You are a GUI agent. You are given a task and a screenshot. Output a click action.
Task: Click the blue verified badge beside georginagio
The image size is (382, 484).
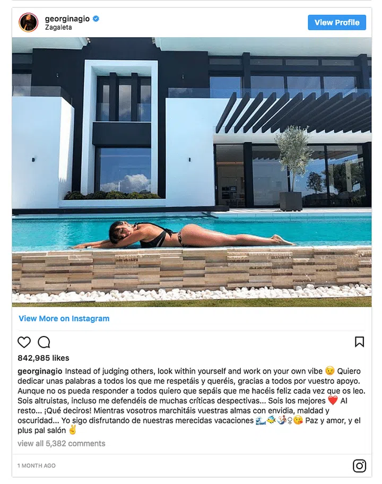[96, 19]
